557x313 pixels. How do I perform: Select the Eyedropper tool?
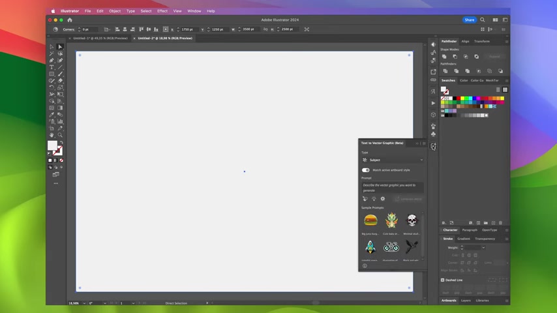[52, 115]
